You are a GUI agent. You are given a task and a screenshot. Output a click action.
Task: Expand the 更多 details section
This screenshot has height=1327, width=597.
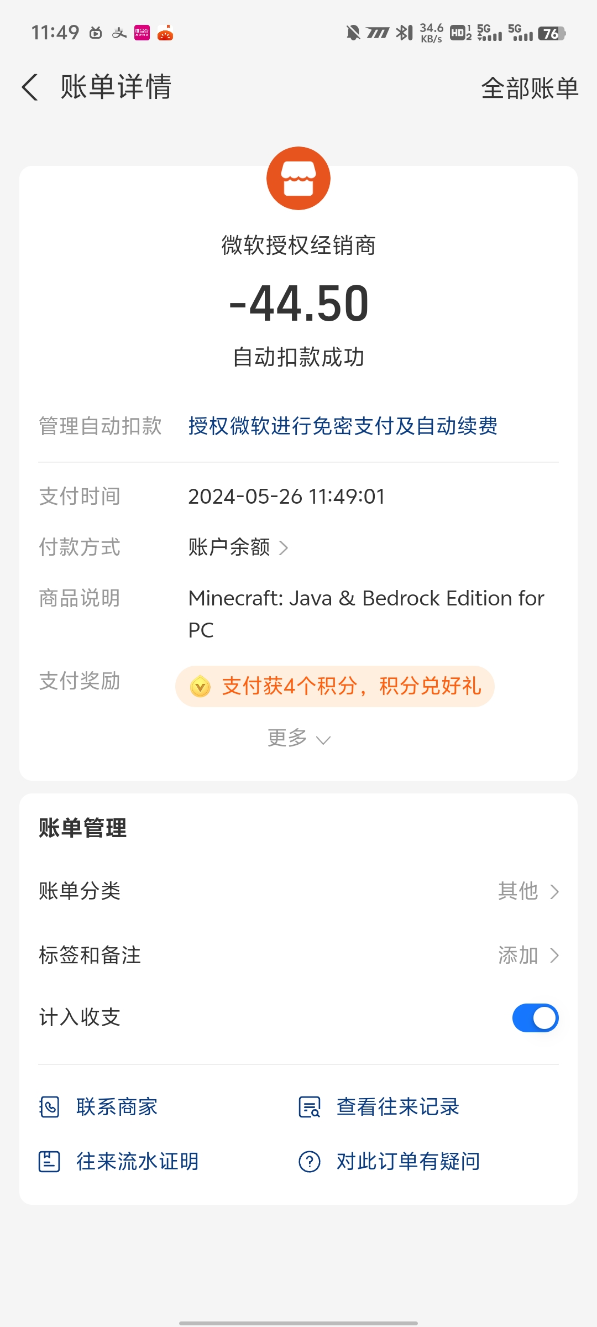point(298,738)
